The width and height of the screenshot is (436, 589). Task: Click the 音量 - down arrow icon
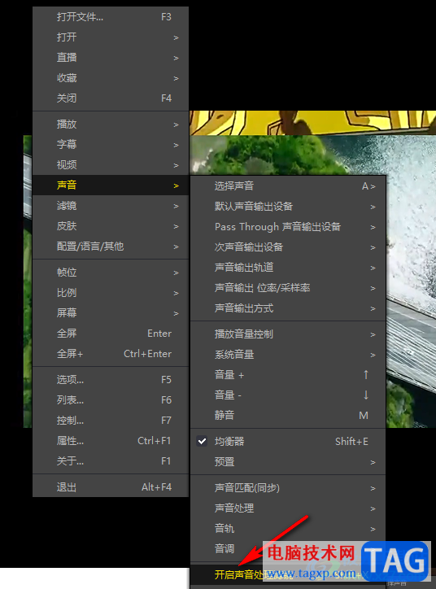click(x=366, y=395)
